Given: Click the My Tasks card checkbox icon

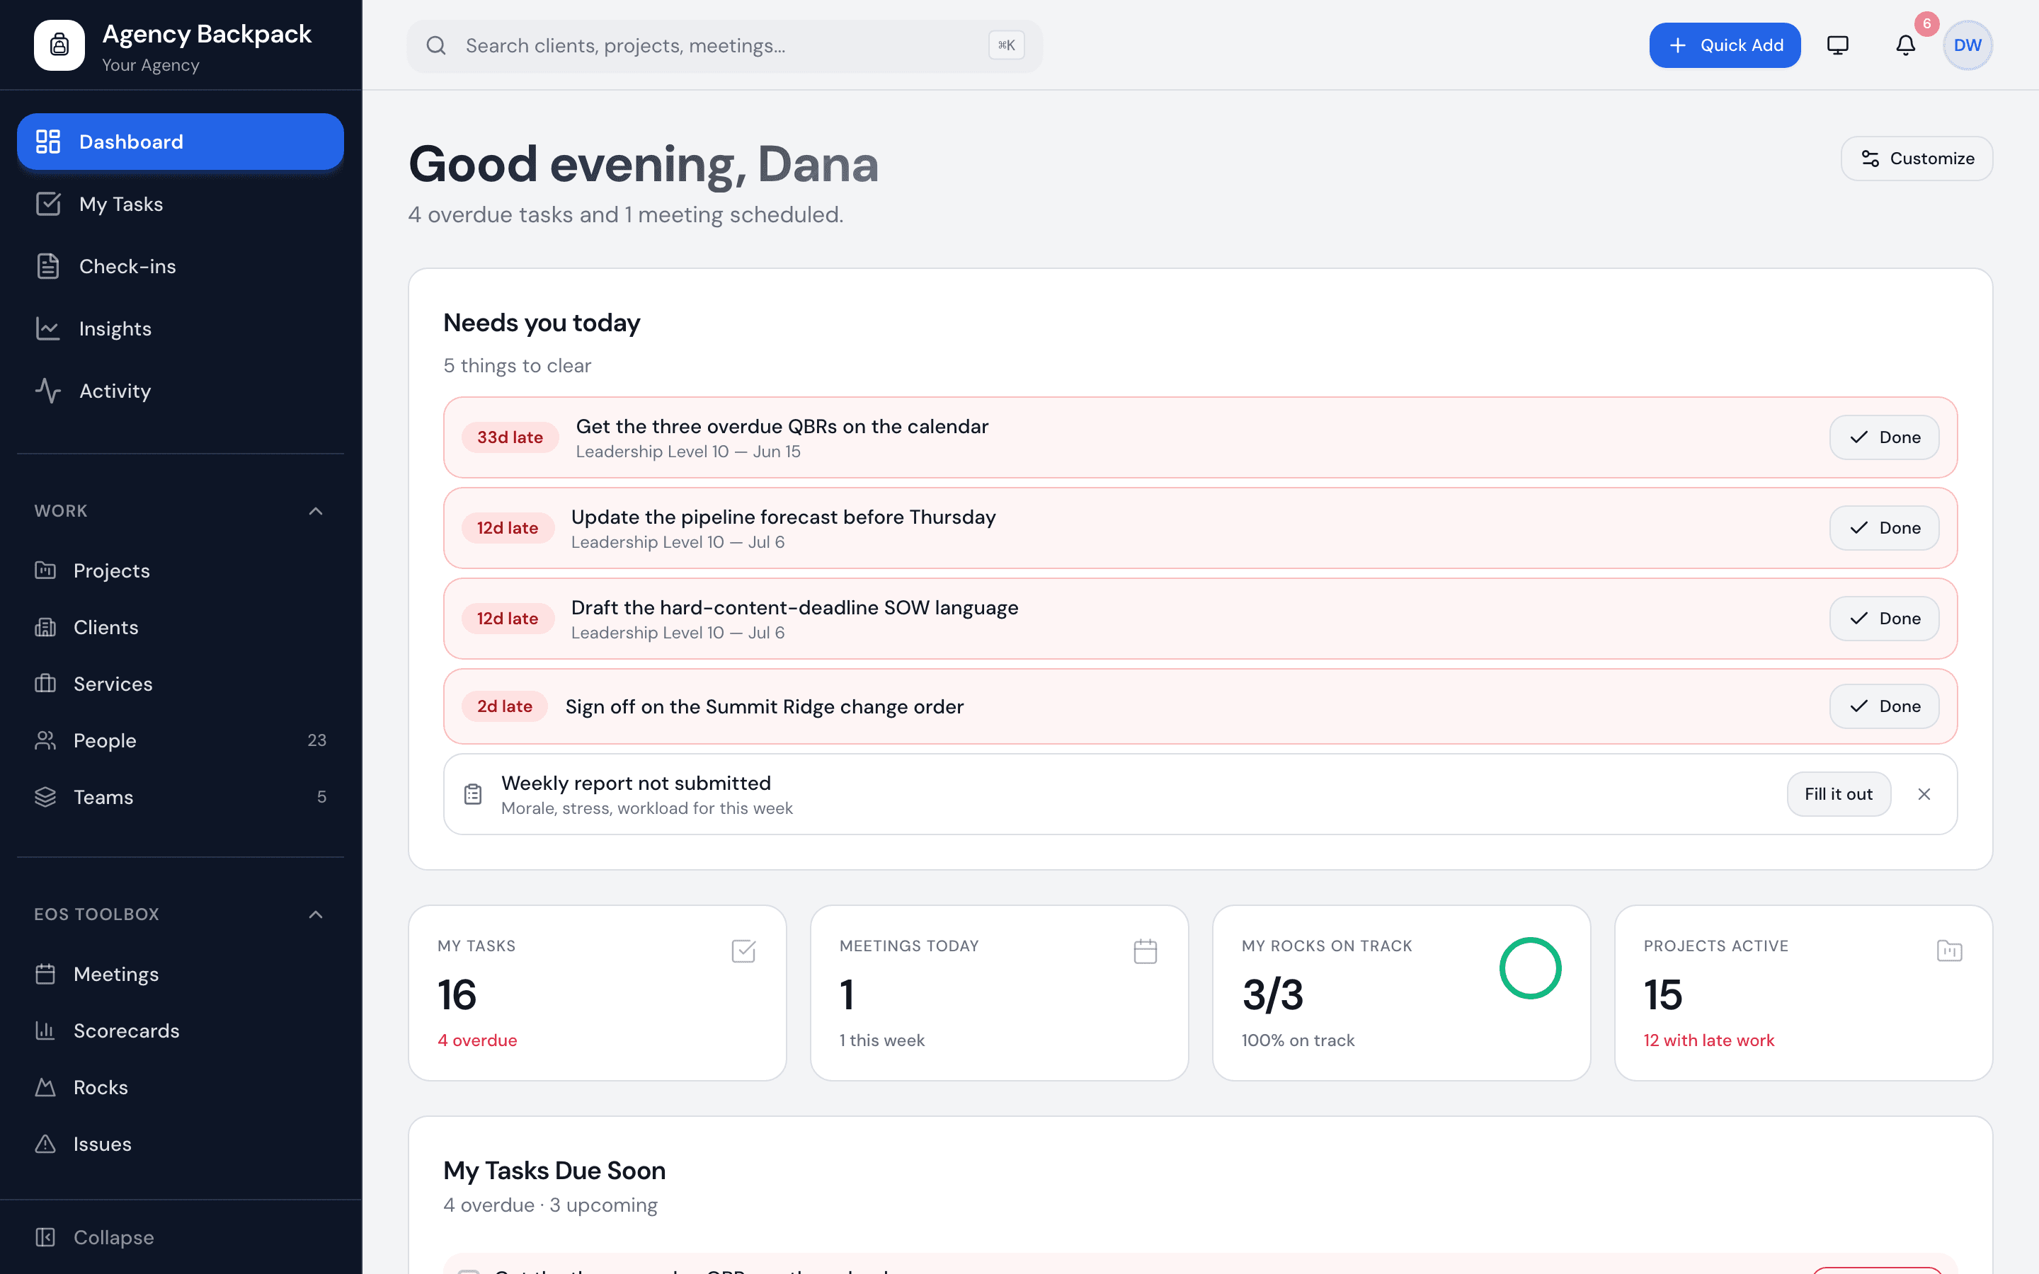Looking at the screenshot, I should click(x=743, y=951).
